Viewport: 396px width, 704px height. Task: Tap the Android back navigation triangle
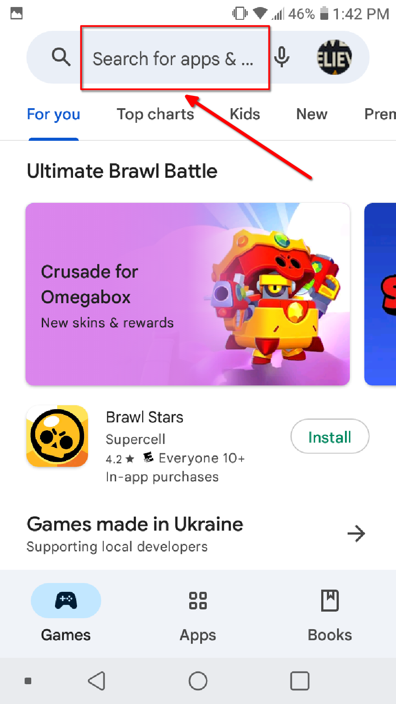click(96, 681)
